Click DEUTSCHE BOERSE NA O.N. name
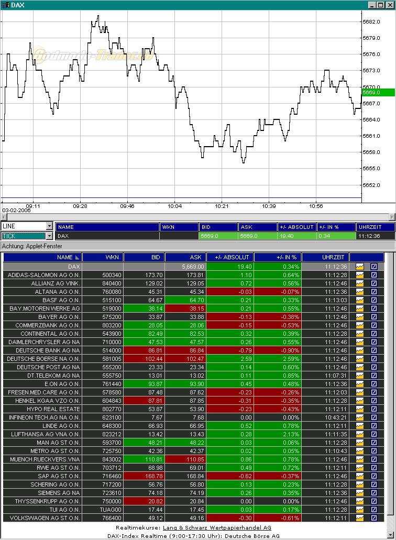Image resolution: width=396 pixels, height=540 pixels. 43,359
